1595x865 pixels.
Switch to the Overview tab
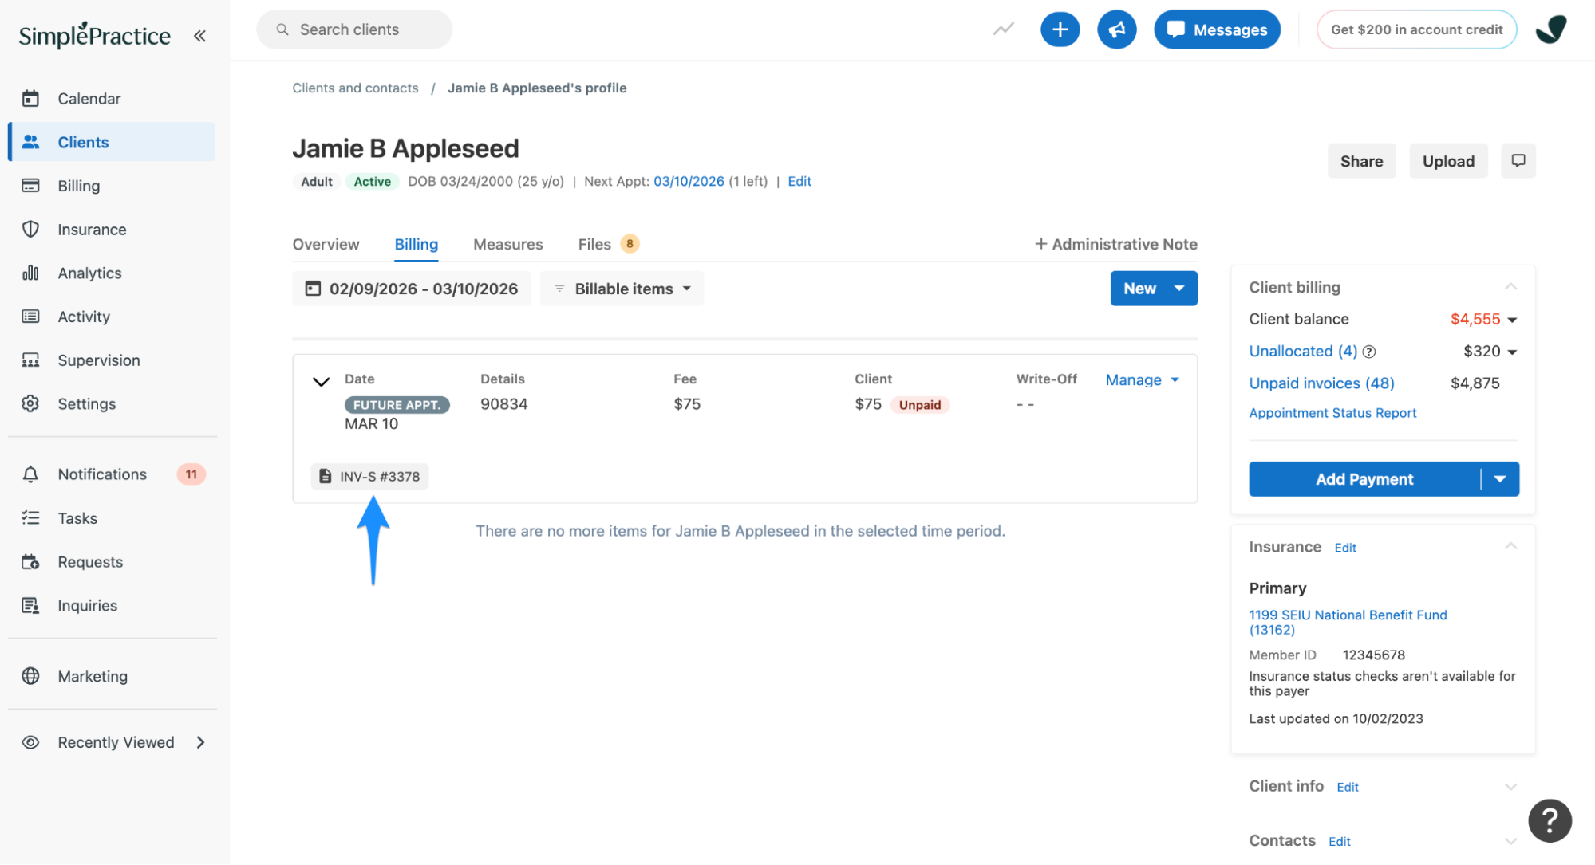click(326, 244)
